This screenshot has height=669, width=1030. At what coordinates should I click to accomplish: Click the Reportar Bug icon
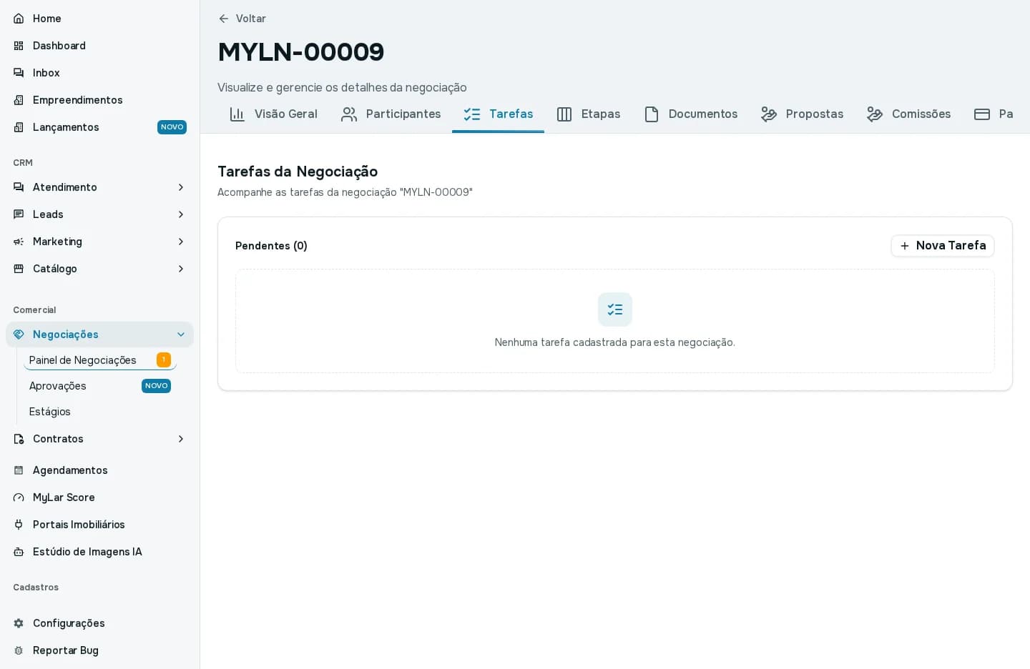pyautogui.click(x=19, y=650)
